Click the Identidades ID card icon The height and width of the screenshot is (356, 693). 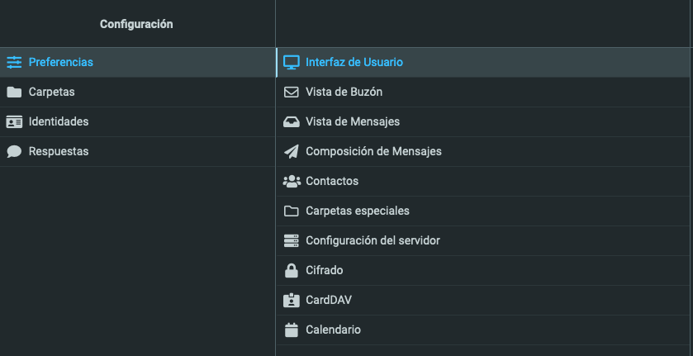14,121
